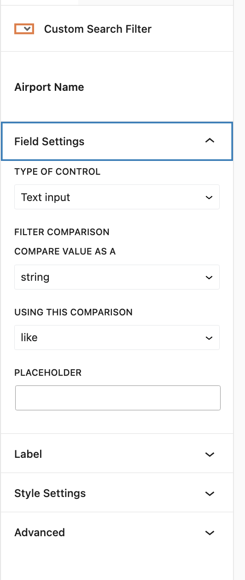Screen dimensions: 245x580
Task: Click the TYPE OF CONTROL label
Action: coord(57,172)
